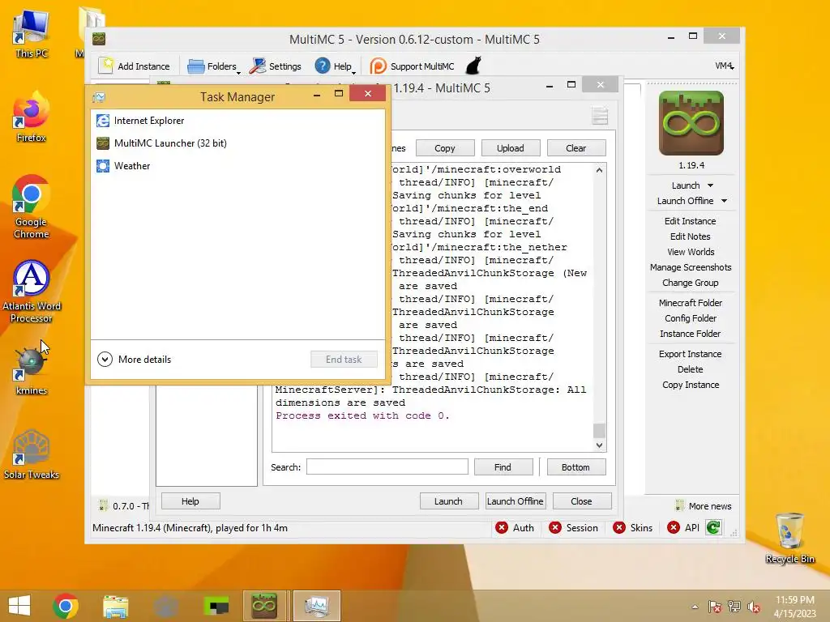Expand the Launch Offline dropdown arrow in sidebar
The width and height of the screenshot is (830, 622).
click(724, 201)
